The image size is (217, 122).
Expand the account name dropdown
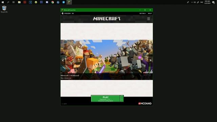coord(142,14)
